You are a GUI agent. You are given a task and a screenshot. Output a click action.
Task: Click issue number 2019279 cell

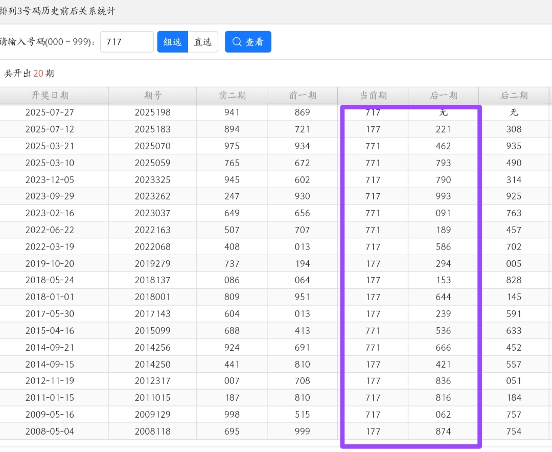pos(152,264)
